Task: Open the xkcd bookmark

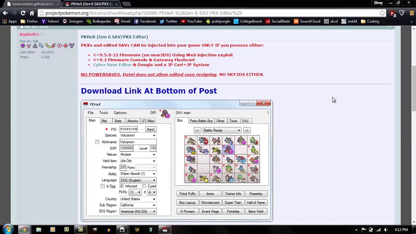Action: [331, 21]
